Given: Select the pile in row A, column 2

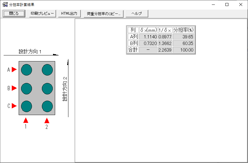Looking at the screenshot, I should click(x=47, y=70).
